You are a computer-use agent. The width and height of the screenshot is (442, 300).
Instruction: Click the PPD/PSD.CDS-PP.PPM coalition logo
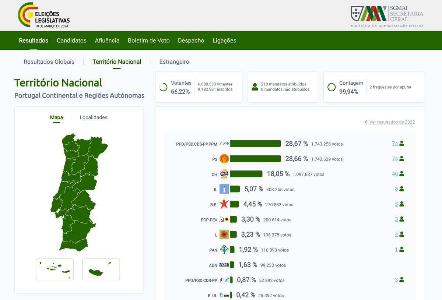pyautogui.click(x=224, y=144)
